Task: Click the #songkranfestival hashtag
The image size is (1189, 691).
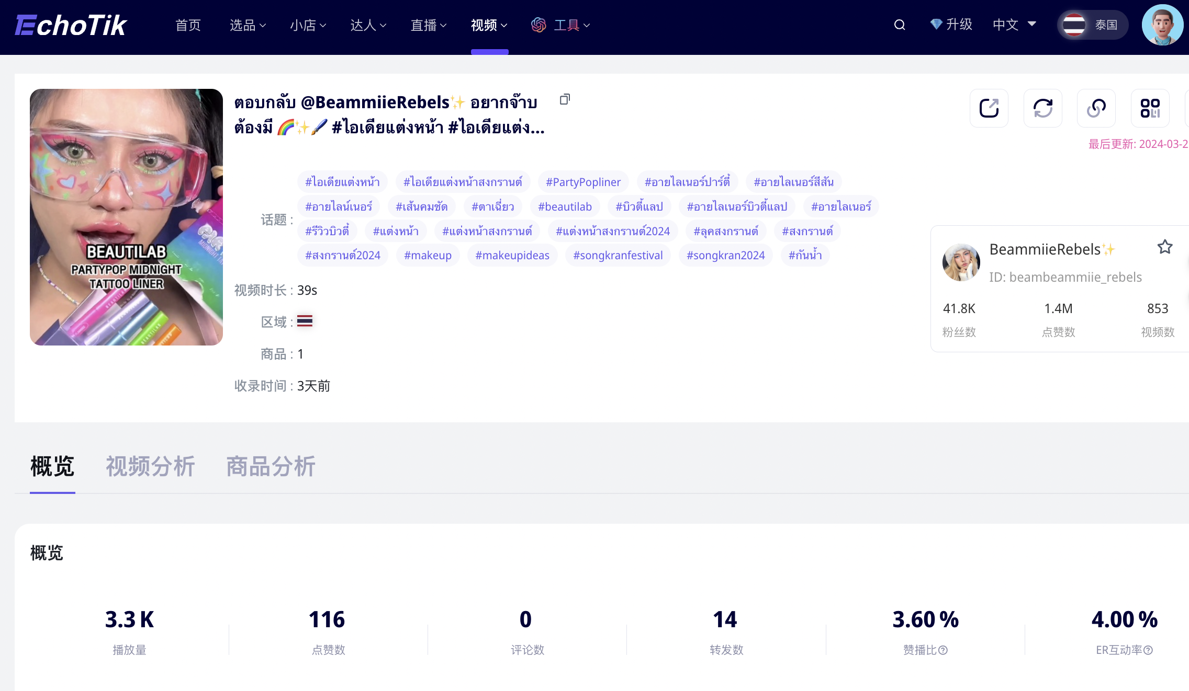Action: tap(618, 255)
